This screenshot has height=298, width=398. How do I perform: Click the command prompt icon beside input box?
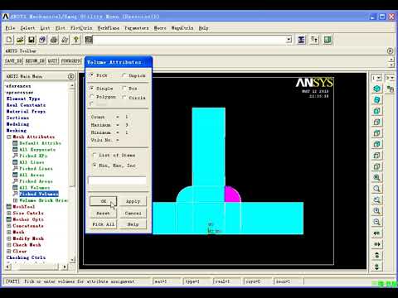tap(89, 40)
